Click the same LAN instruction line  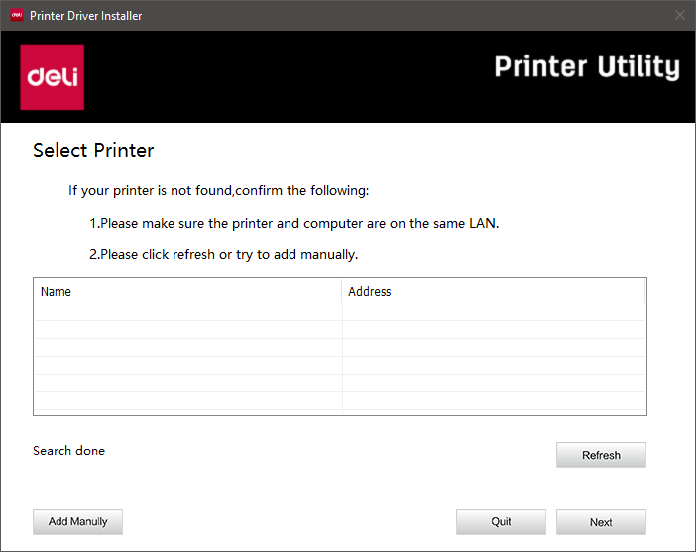293,223
